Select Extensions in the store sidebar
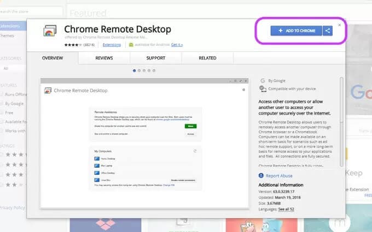The width and height of the screenshot is (372, 232). (13, 26)
